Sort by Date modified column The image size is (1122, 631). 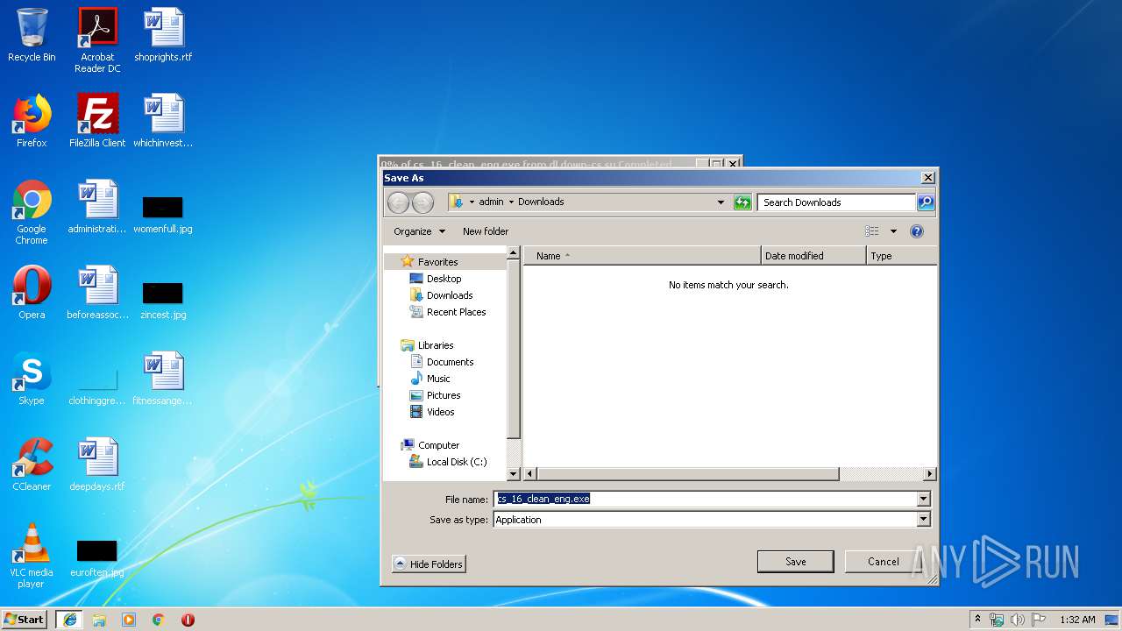[813, 256]
